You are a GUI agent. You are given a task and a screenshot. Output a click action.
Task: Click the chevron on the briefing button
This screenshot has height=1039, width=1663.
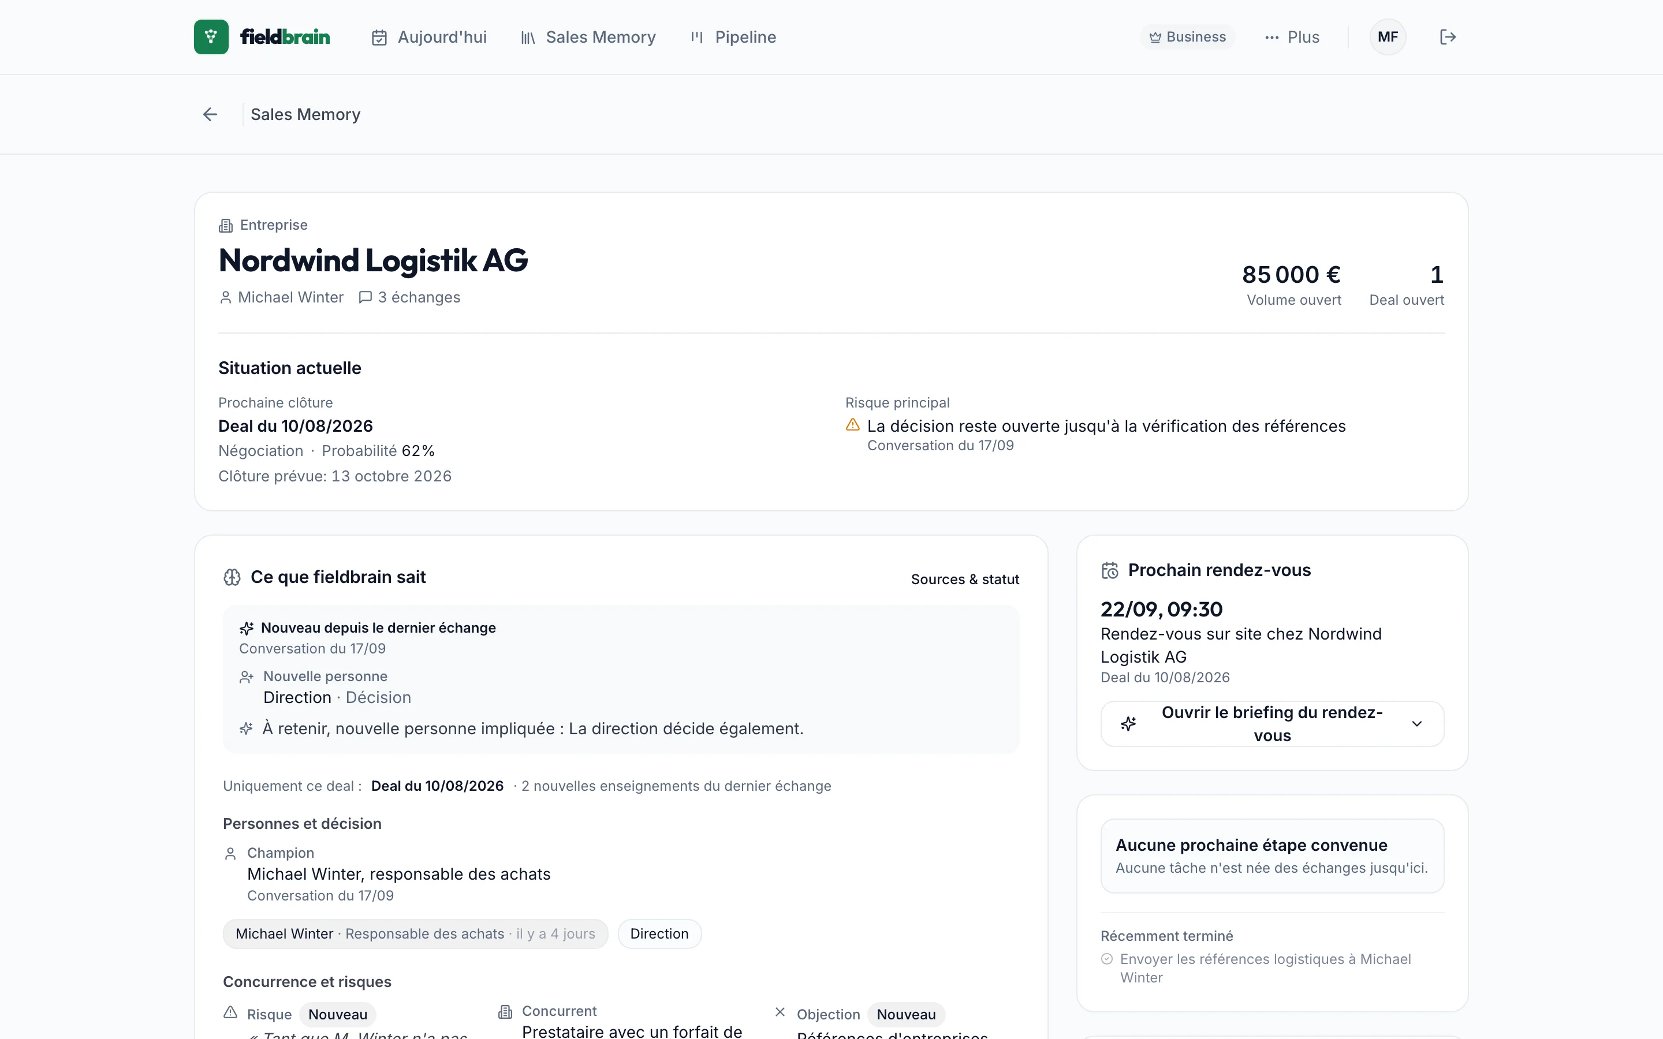tap(1417, 724)
